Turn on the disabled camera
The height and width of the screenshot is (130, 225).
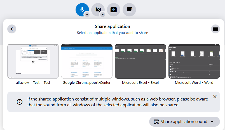click(x=98, y=9)
